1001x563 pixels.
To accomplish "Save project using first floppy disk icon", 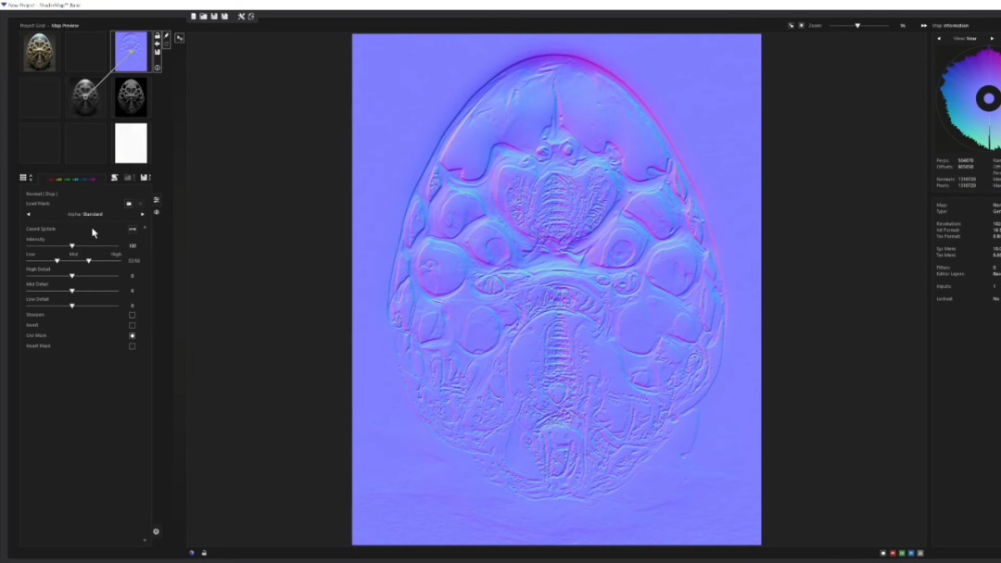I will [214, 17].
